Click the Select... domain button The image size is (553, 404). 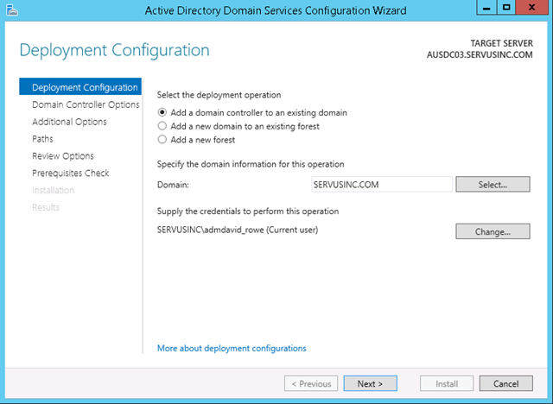(493, 185)
